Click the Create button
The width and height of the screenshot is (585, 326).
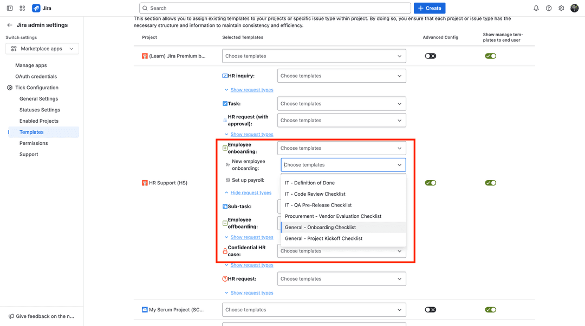[x=428, y=8]
